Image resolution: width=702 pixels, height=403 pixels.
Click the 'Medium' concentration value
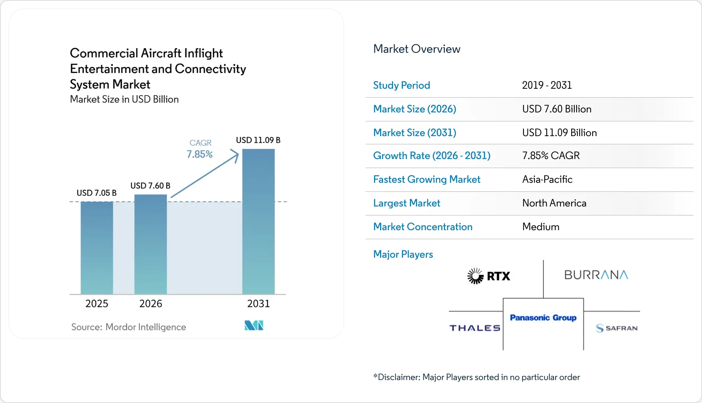pos(541,227)
